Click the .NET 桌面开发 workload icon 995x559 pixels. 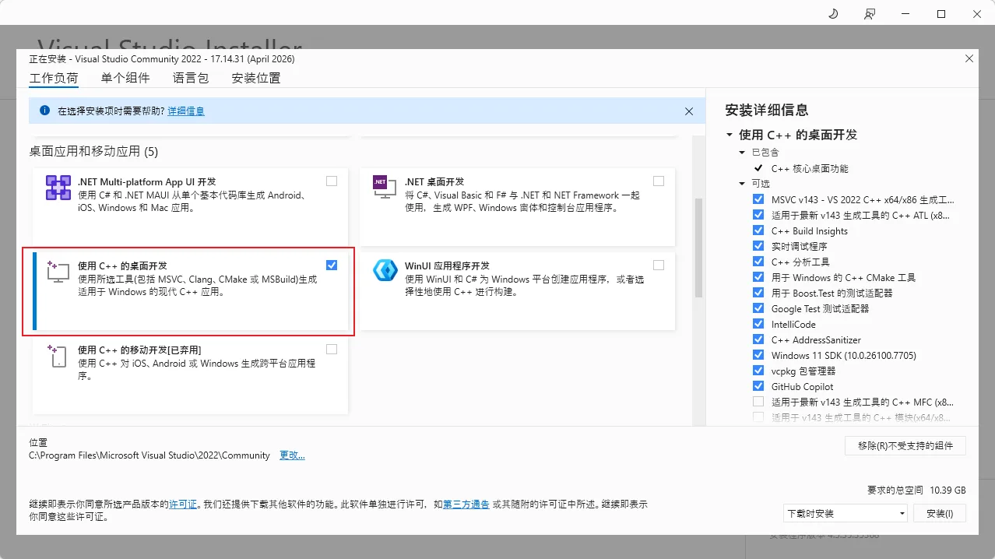pyautogui.click(x=385, y=188)
